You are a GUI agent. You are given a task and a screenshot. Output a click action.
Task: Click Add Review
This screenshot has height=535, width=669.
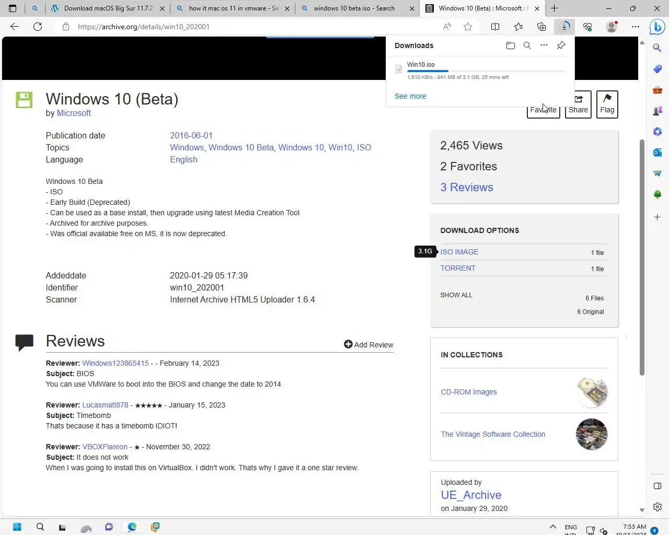(x=368, y=345)
